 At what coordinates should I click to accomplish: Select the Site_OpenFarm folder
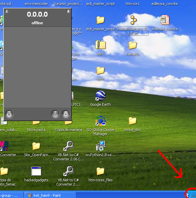click(x=36, y=146)
